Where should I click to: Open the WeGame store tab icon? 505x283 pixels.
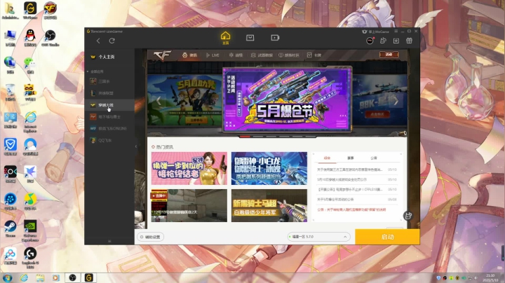(x=250, y=38)
